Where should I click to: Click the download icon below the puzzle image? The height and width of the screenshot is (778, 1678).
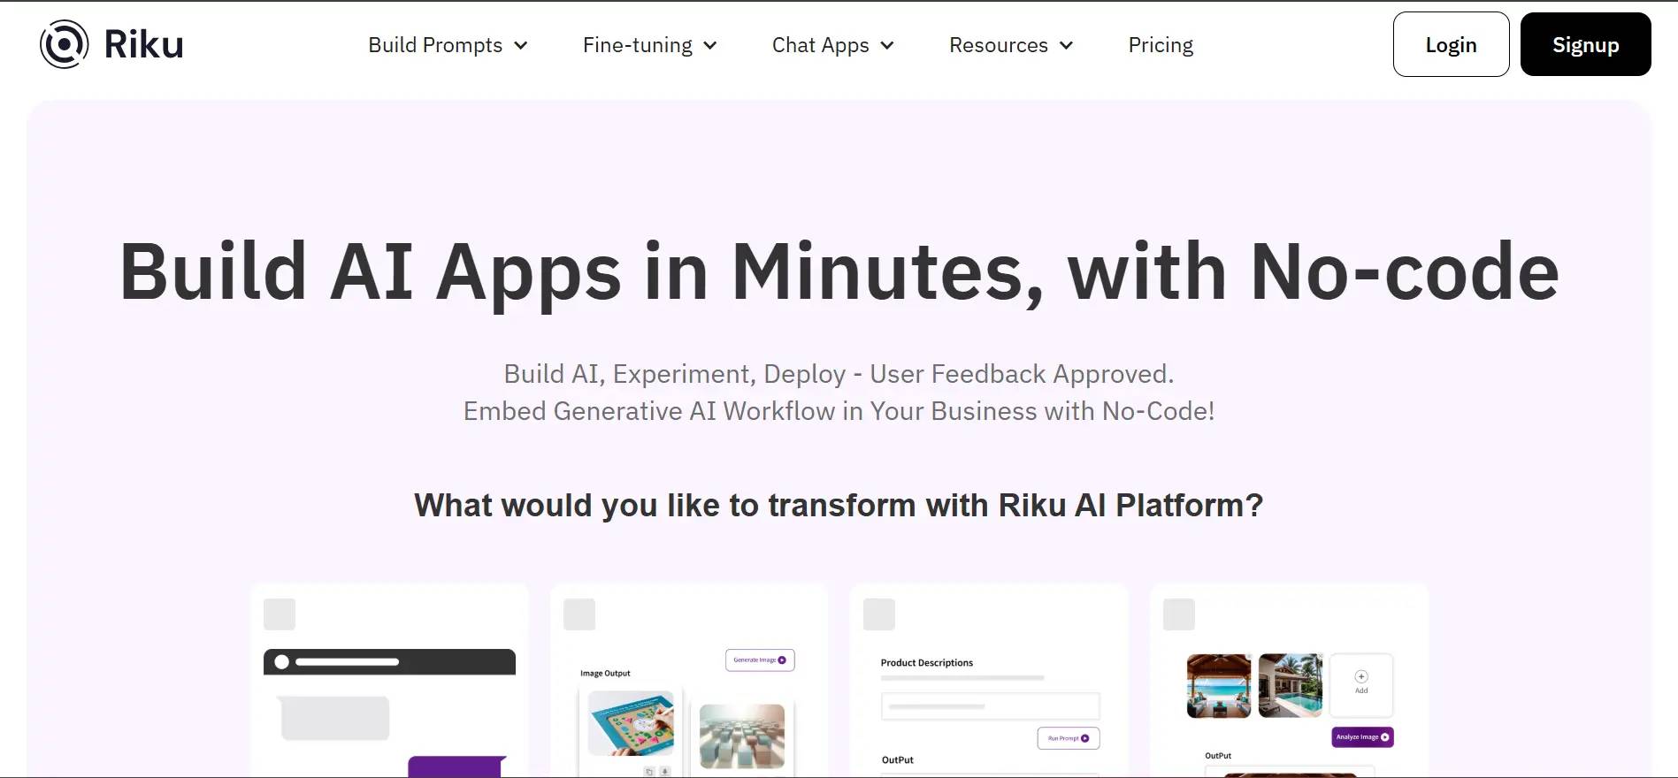665,772
